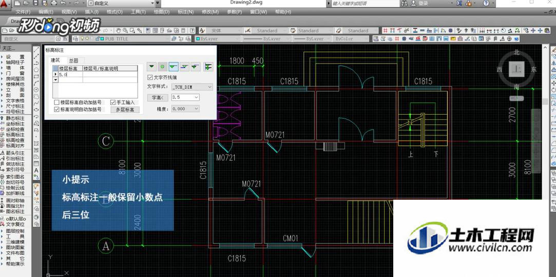Click the red grid axis toolbar icon
The image size is (556, 277).
[385, 30]
